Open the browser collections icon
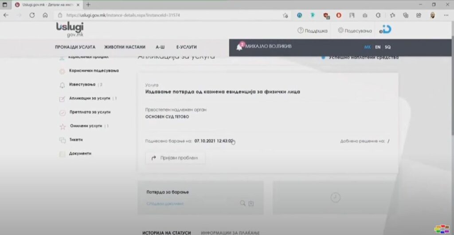Image resolution: width=454 pixels, height=235 pixels. [406, 15]
